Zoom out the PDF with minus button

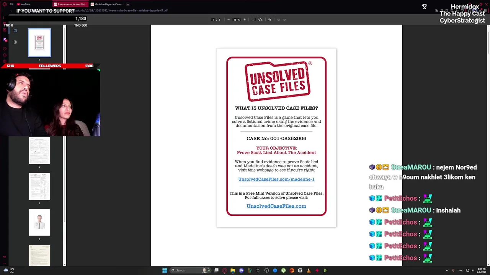point(229,19)
